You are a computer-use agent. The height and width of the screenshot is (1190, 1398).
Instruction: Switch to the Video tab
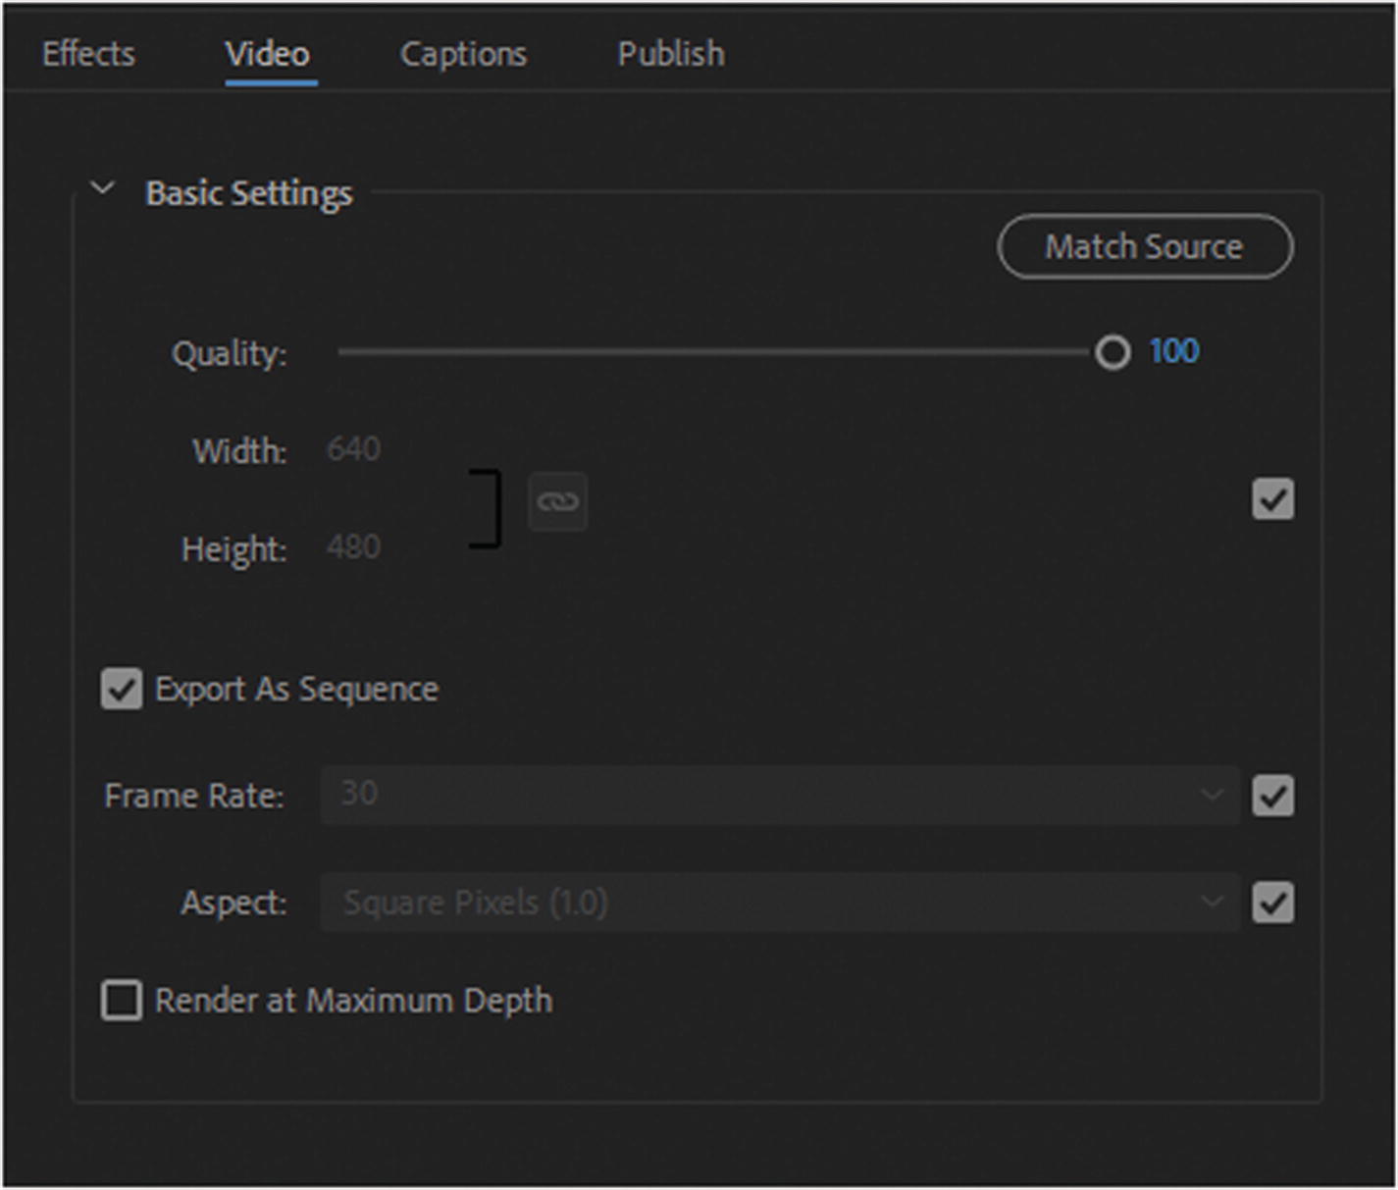tap(268, 54)
